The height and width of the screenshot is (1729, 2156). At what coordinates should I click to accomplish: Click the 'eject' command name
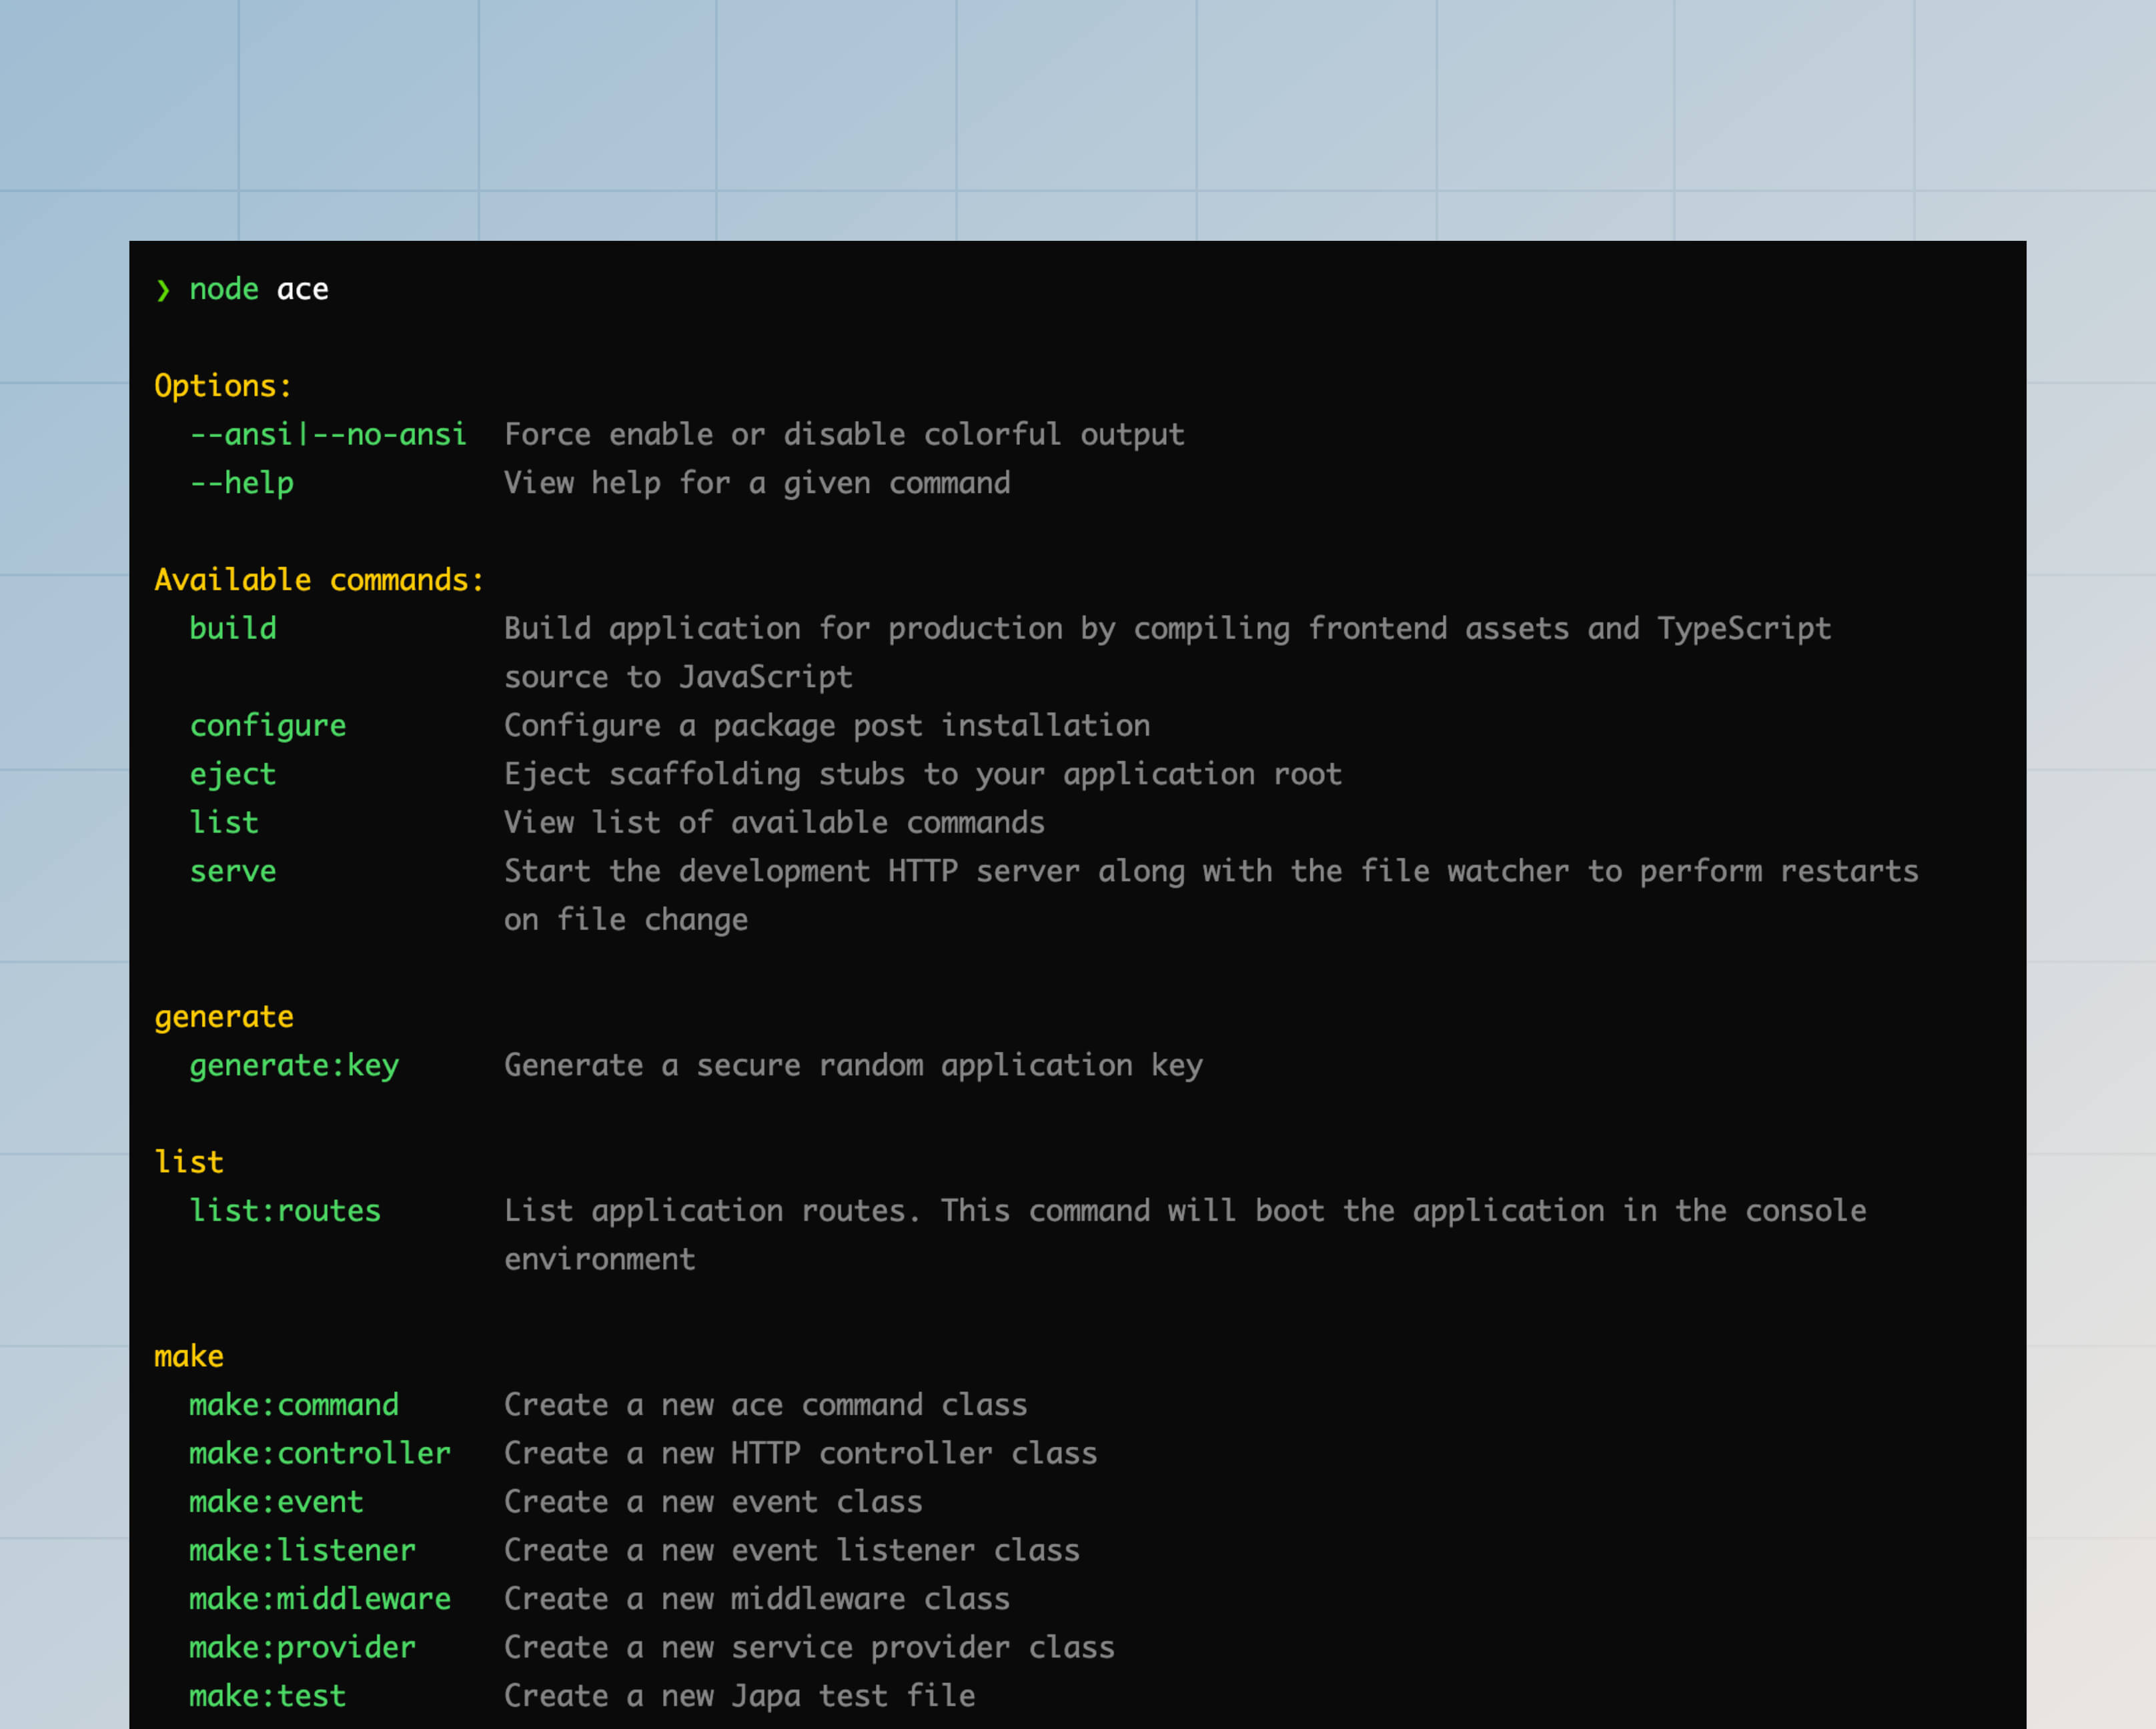click(x=232, y=774)
